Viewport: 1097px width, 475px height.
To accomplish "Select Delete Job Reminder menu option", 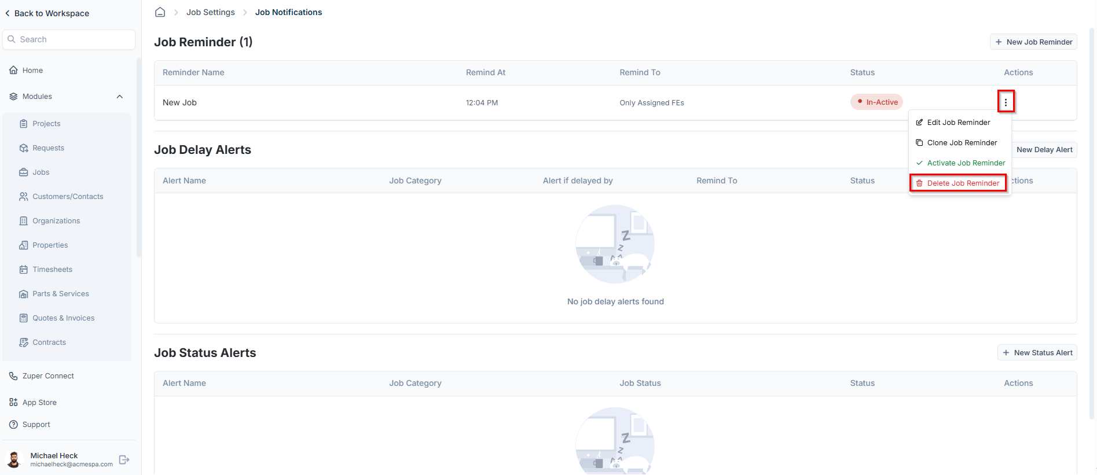I will (x=958, y=183).
